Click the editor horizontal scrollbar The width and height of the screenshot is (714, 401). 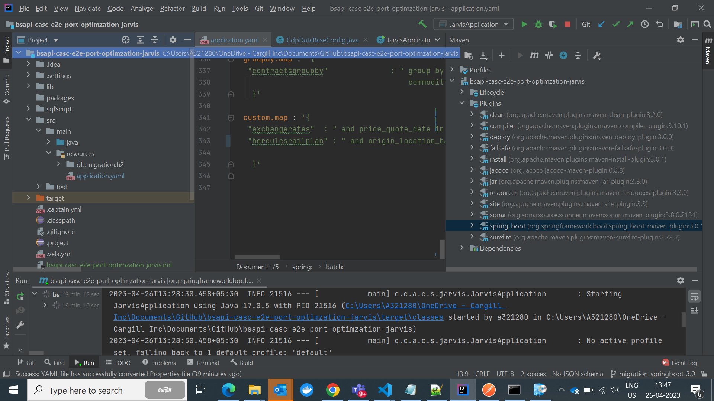click(257, 257)
